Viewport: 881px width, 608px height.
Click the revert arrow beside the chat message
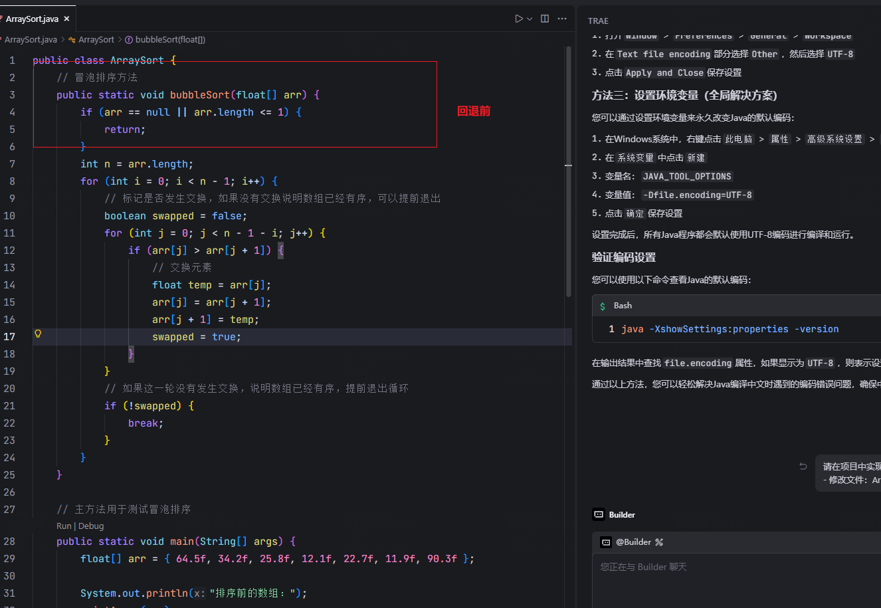803,466
